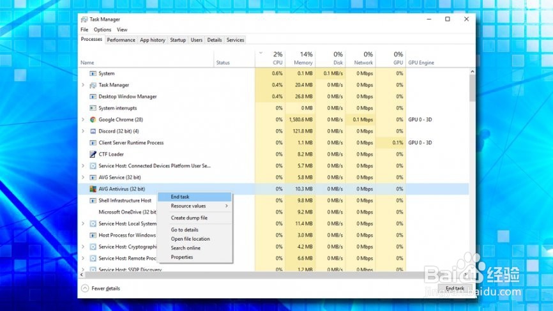The width and height of the screenshot is (553, 311).
Task: Click Chrome's 1,580.6 MB memory value
Action: pos(301,119)
